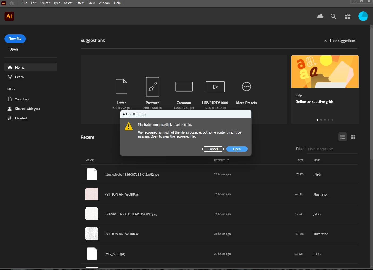Switch to grid view layout
This screenshot has height=270, width=373.
(353, 137)
